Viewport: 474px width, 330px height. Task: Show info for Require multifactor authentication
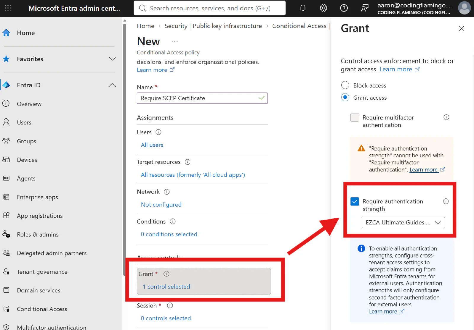tap(446, 117)
